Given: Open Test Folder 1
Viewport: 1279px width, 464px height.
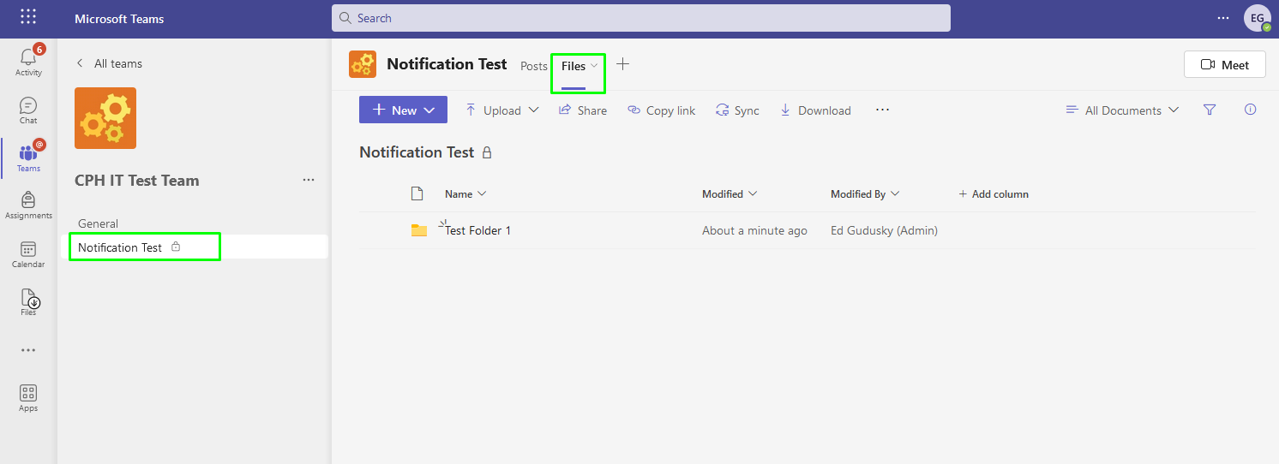Looking at the screenshot, I should [477, 230].
